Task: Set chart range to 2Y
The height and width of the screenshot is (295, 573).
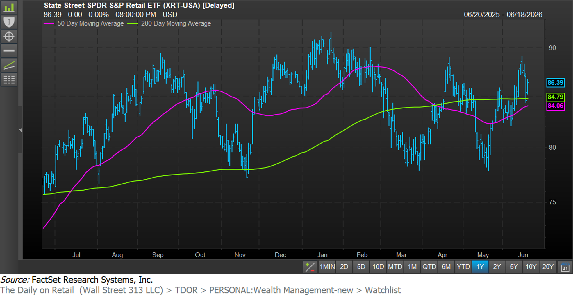Action: click(x=497, y=267)
